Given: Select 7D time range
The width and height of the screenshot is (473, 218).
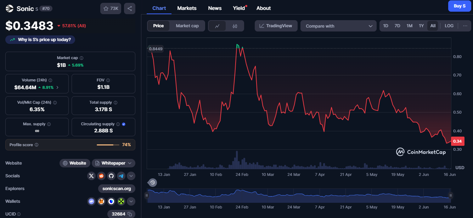Looking at the screenshot, I should (x=397, y=26).
